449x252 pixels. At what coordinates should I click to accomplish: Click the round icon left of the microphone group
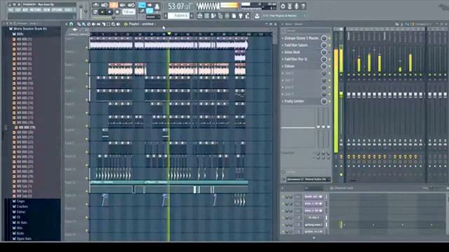click(x=283, y=6)
